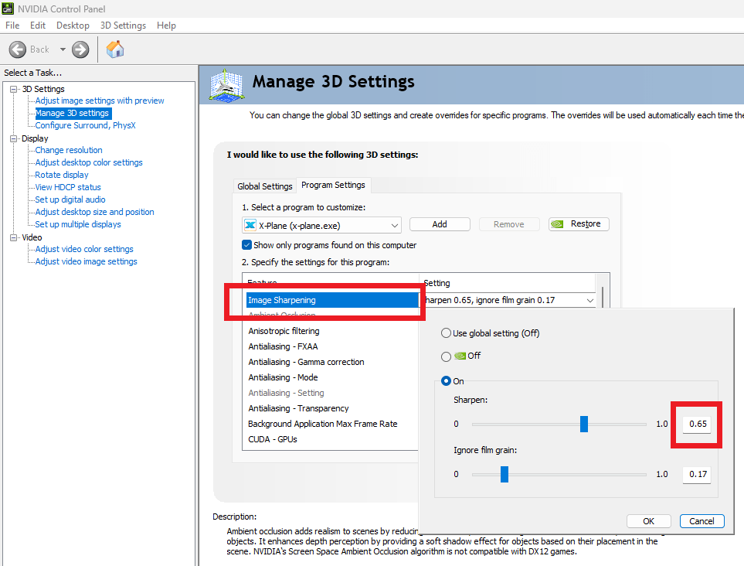Screen dimensions: 744x566
Task: Click the Add program button
Action: point(440,224)
